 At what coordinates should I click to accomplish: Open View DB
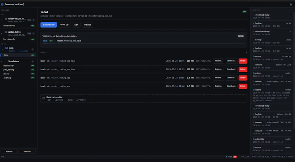coord(64,25)
